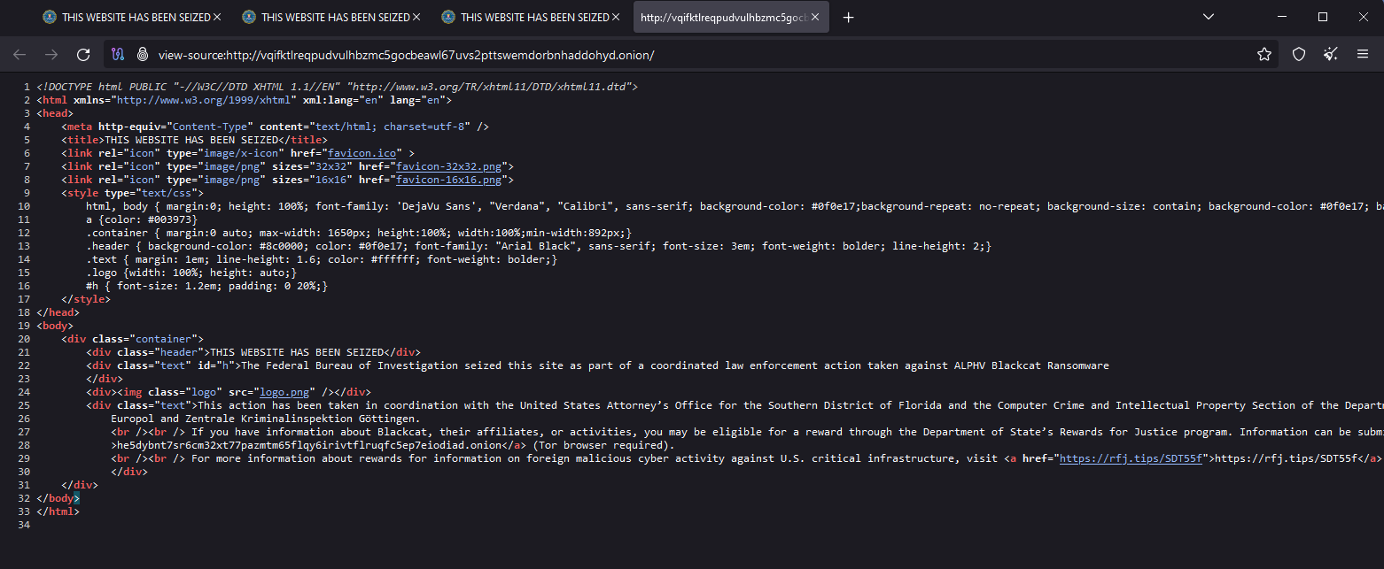
Task: Click the DOCTYPE declaration on line 1
Action: coord(337,87)
